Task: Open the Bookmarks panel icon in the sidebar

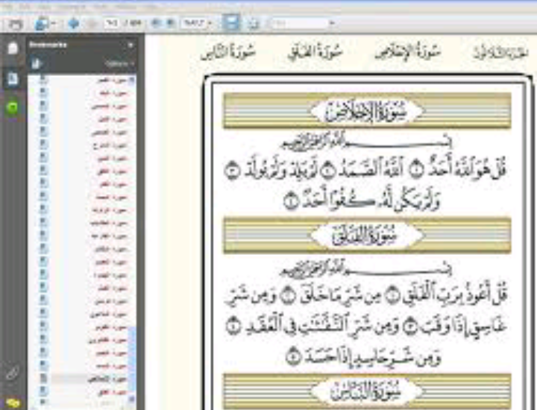Action: [x=13, y=78]
